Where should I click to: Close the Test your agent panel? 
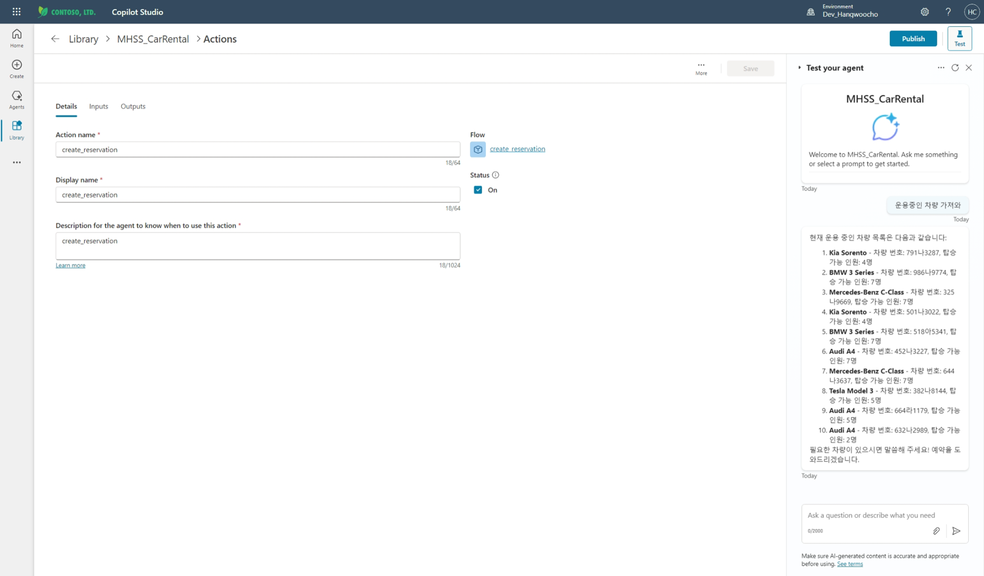[x=969, y=68]
